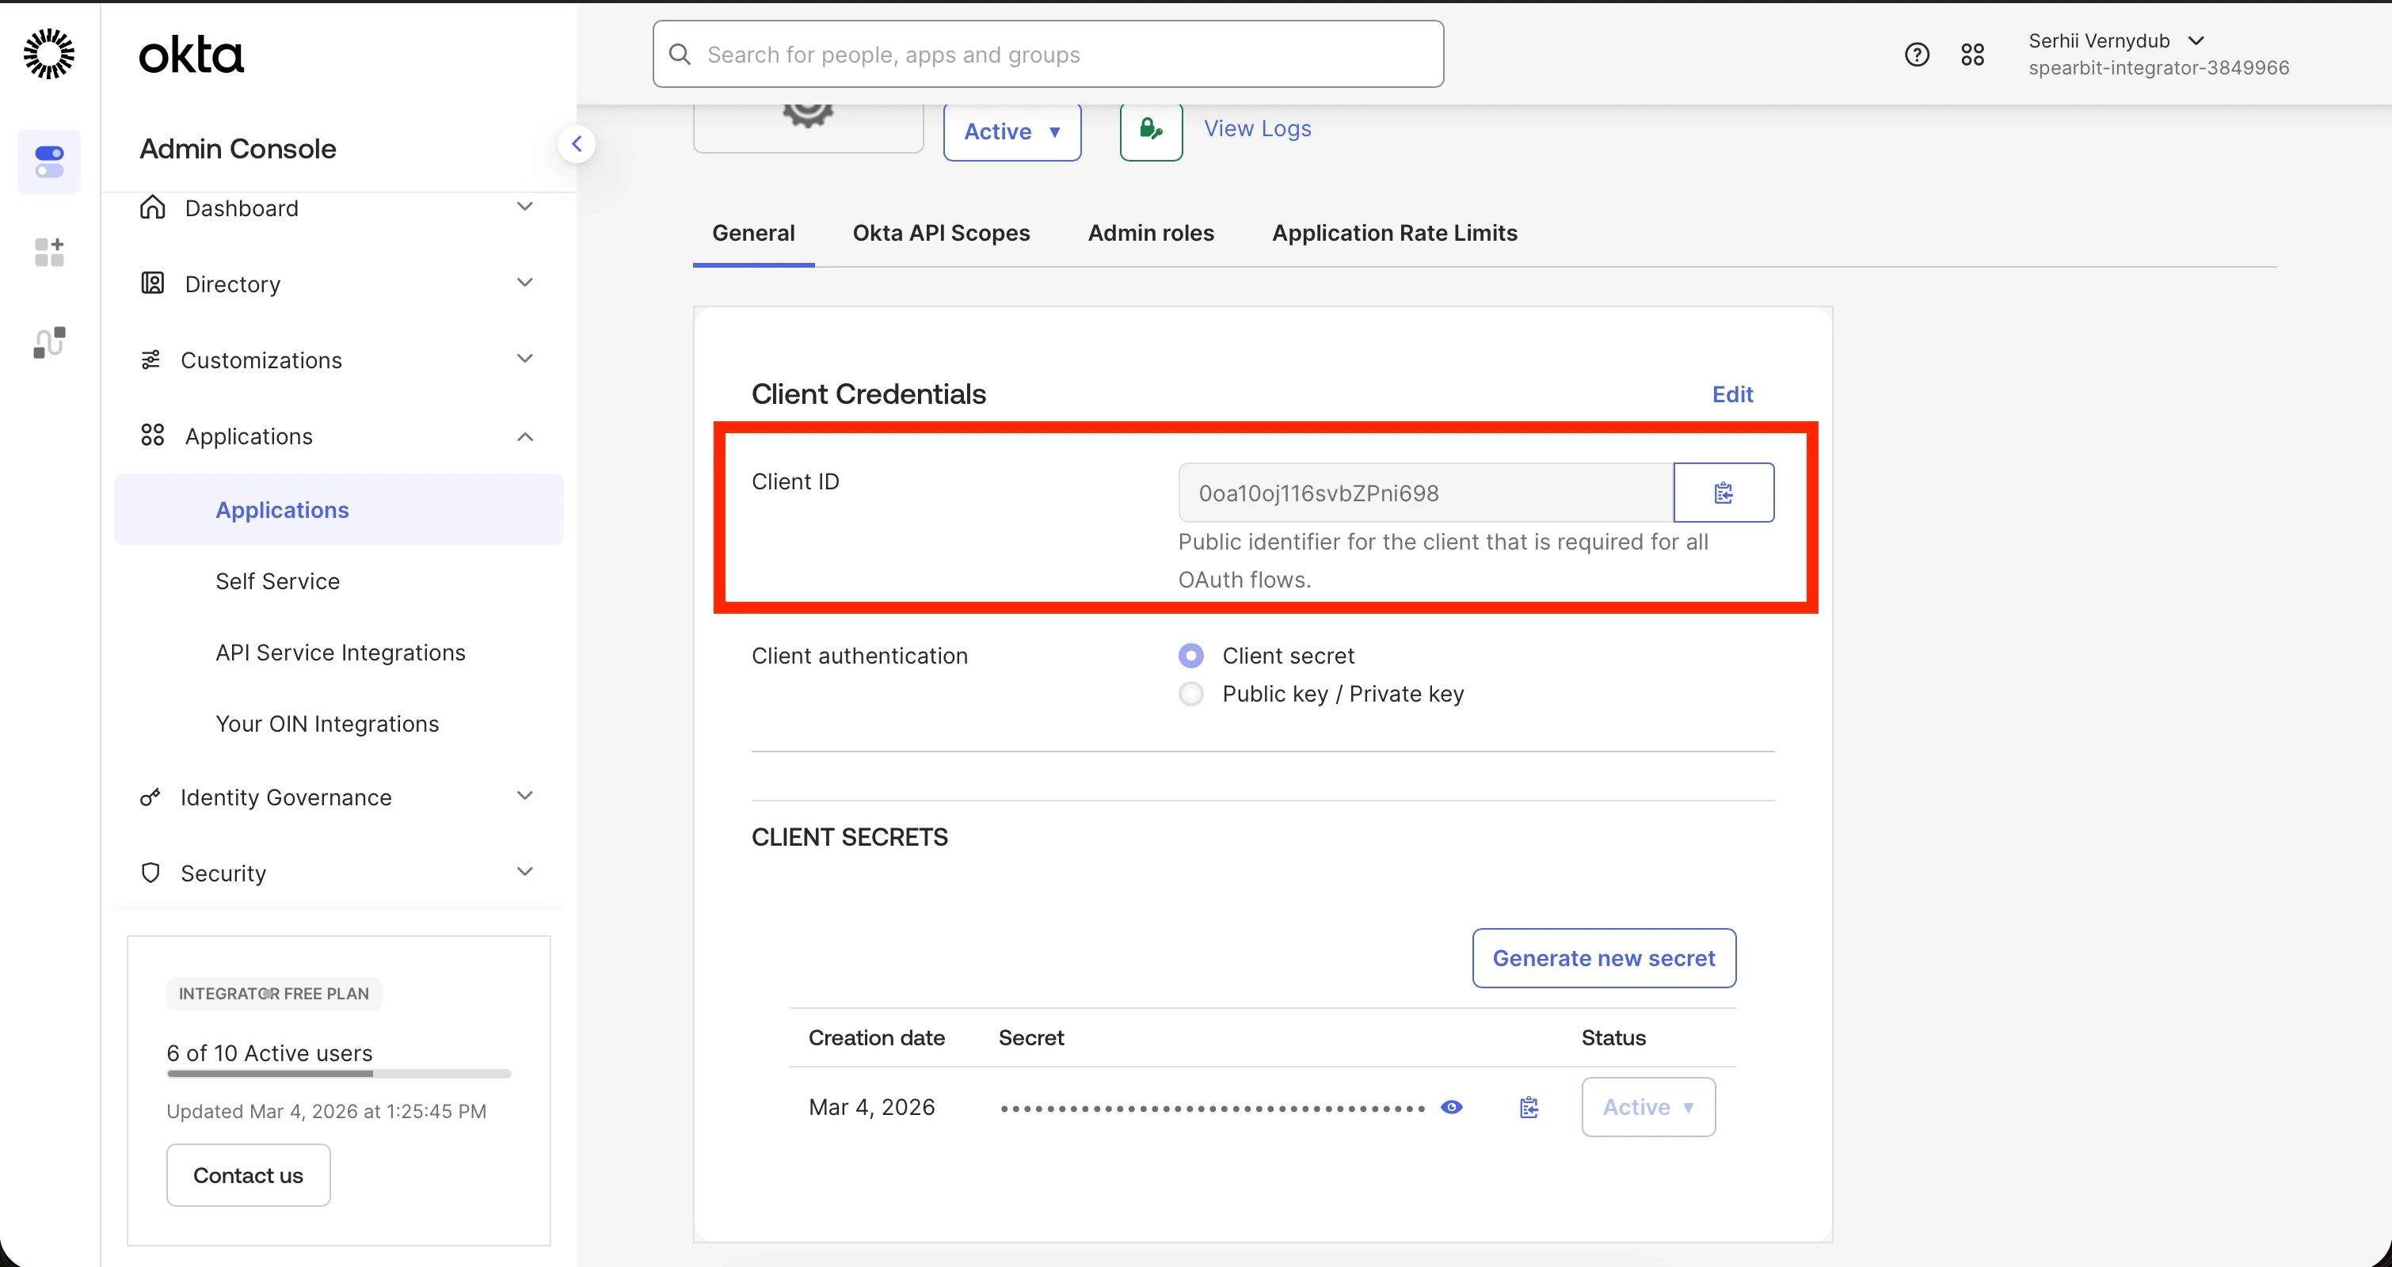Open the View Logs link

pos(1257,129)
